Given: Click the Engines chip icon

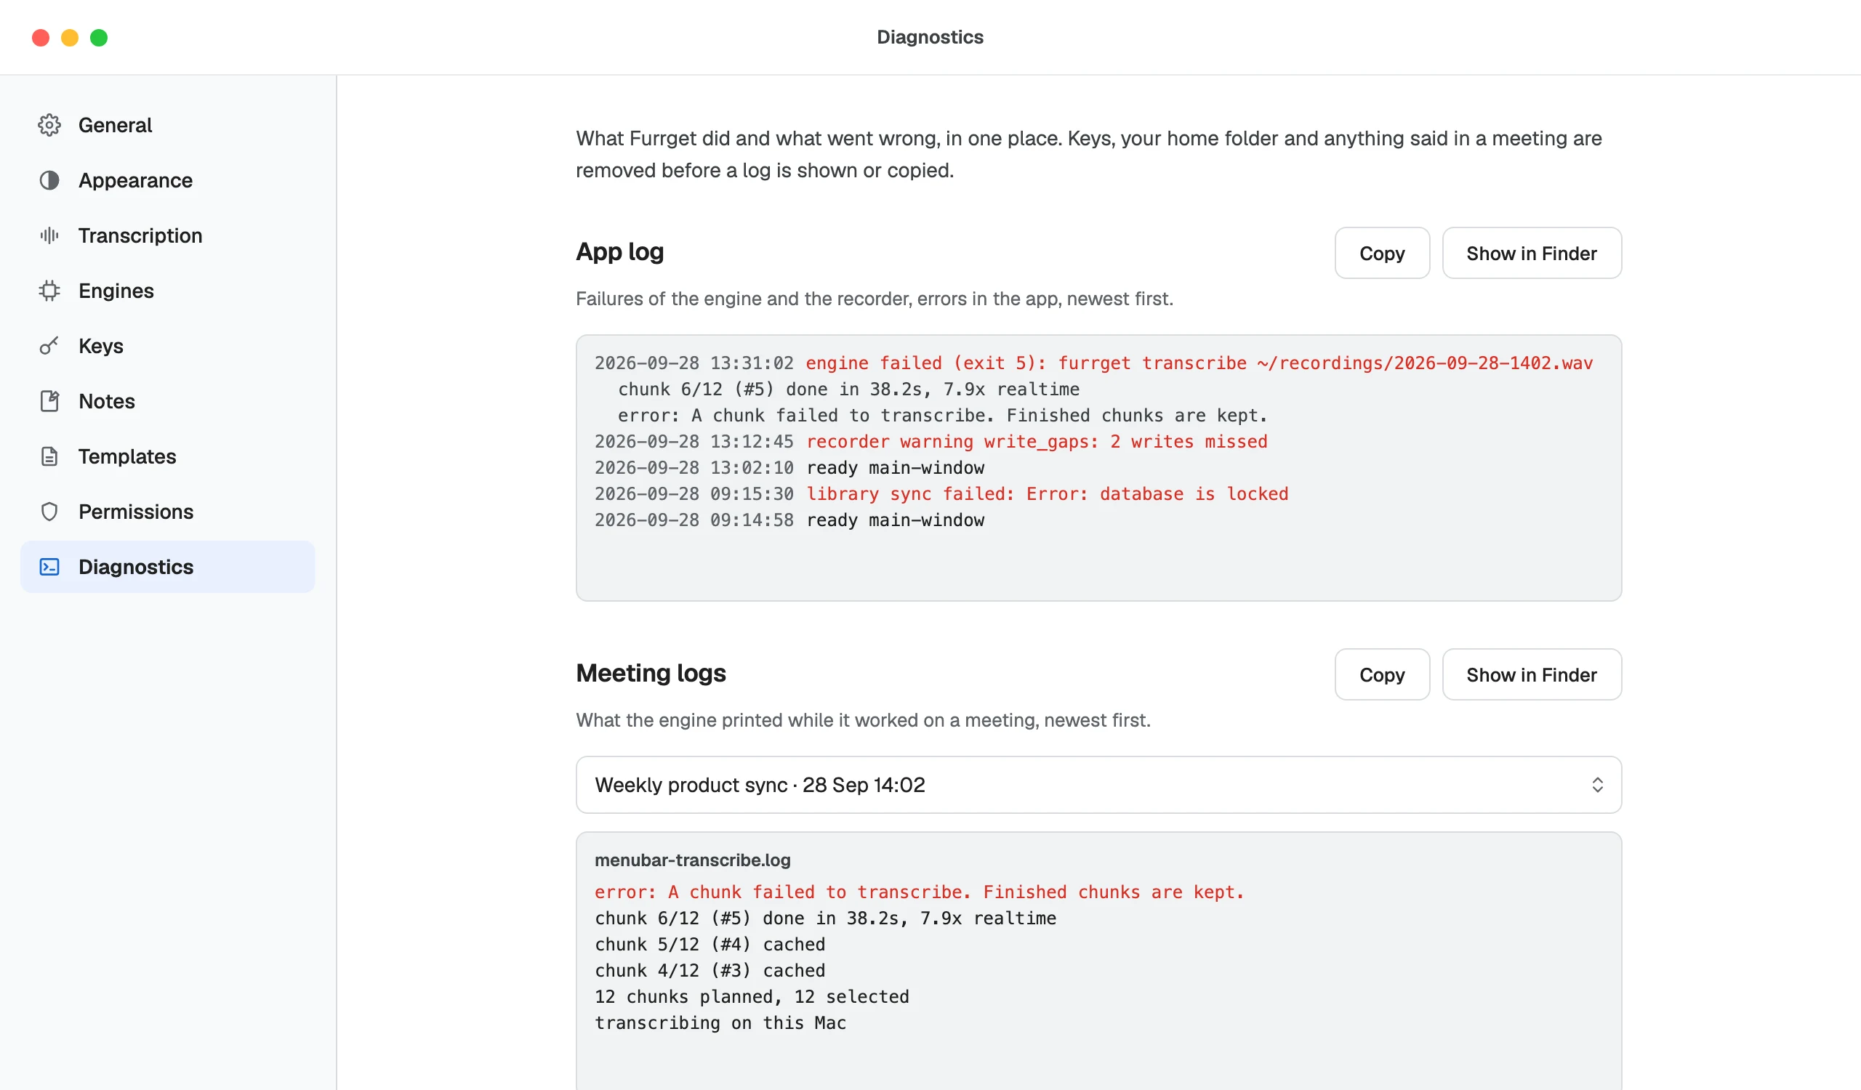Looking at the screenshot, I should pos(49,291).
